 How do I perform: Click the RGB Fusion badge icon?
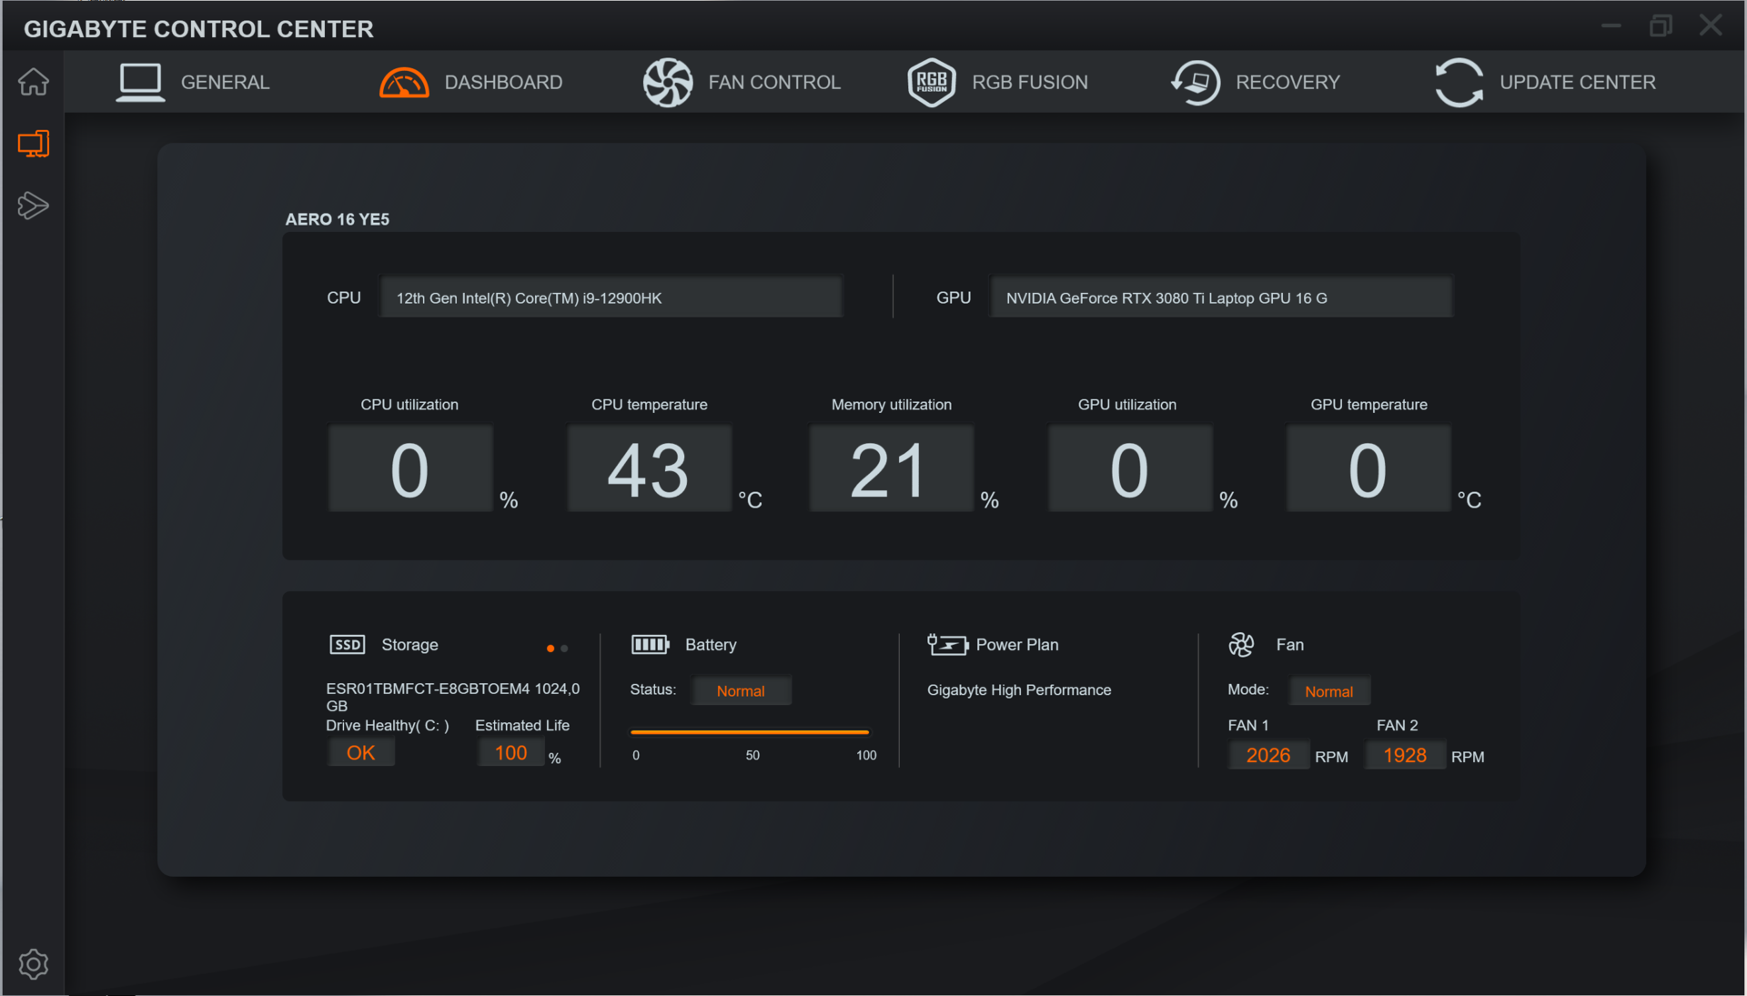[932, 83]
